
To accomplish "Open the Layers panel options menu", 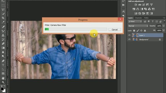I will (164, 18).
